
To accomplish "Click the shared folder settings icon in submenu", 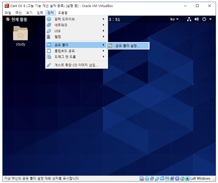I will [x=110, y=46].
